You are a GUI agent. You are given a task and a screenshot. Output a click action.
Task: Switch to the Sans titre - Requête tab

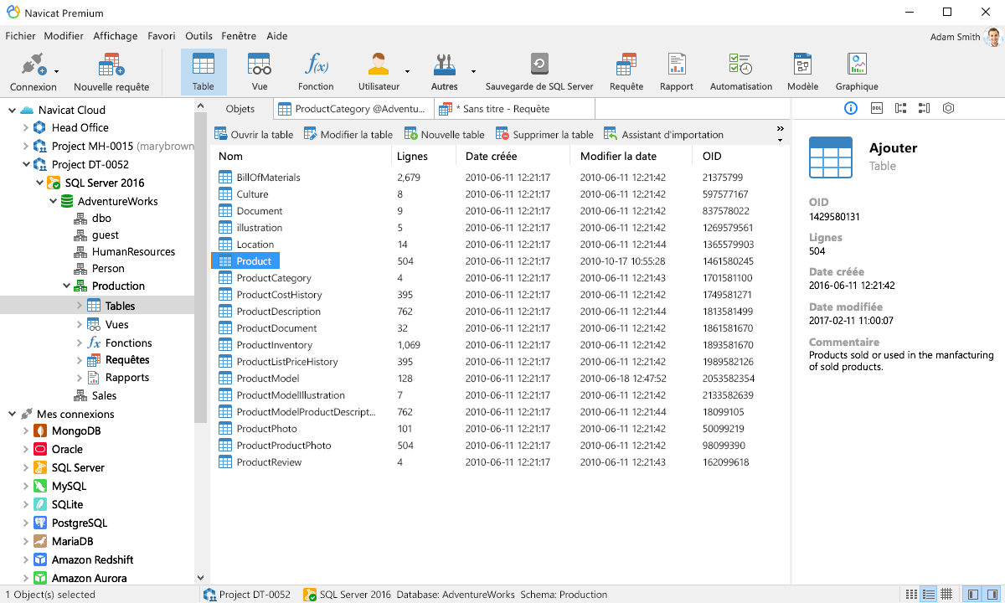514,109
